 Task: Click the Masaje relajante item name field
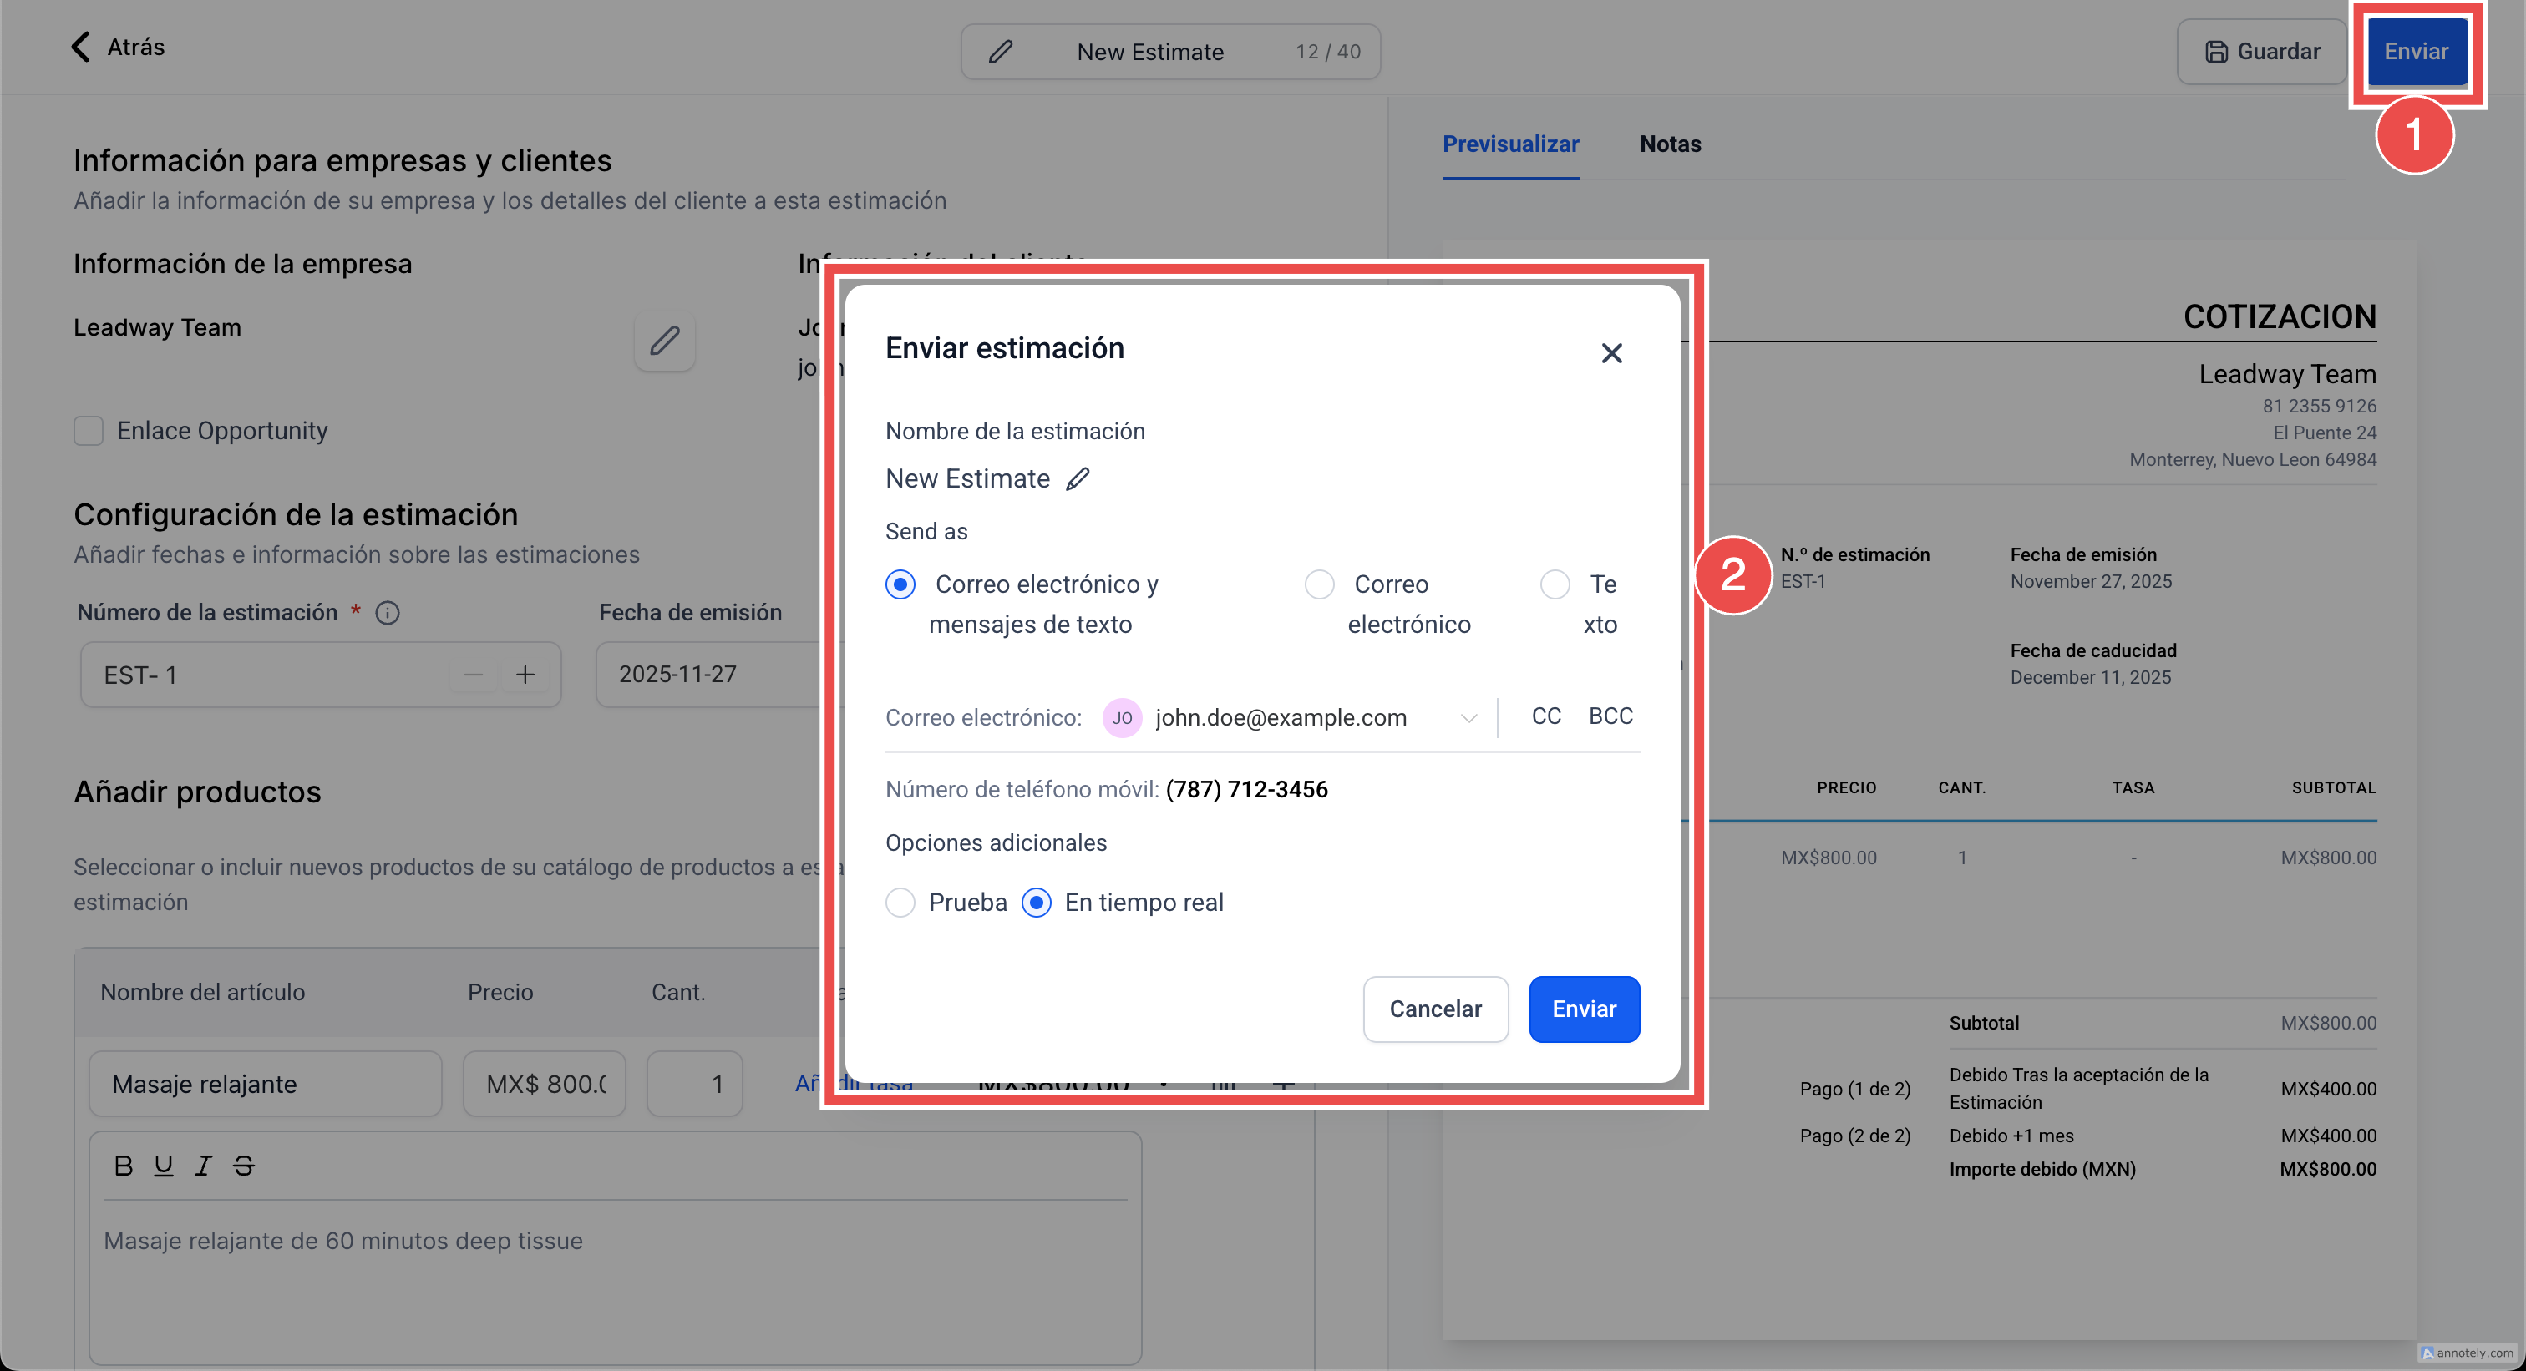coord(265,1083)
